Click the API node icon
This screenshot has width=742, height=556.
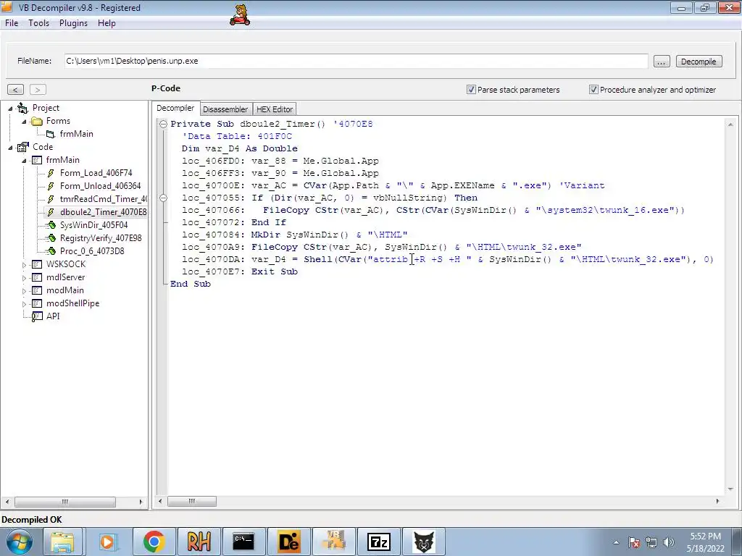pos(36,317)
